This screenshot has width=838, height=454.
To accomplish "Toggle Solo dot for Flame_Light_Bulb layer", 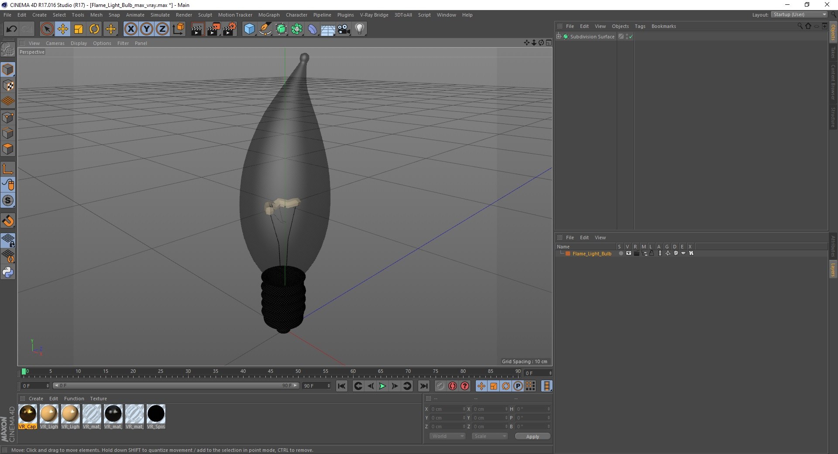I will pyautogui.click(x=621, y=253).
